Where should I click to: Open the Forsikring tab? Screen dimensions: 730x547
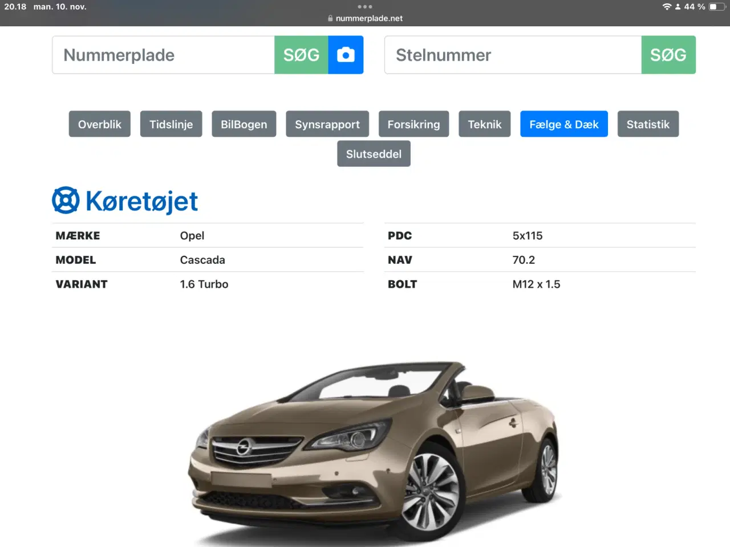click(x=413, y=124)
